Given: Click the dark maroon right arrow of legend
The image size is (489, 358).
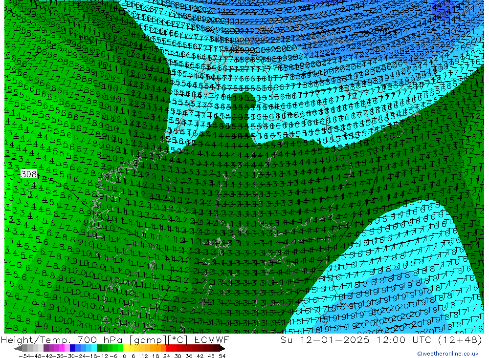Looking at the screenshot, I should point(222,348).
